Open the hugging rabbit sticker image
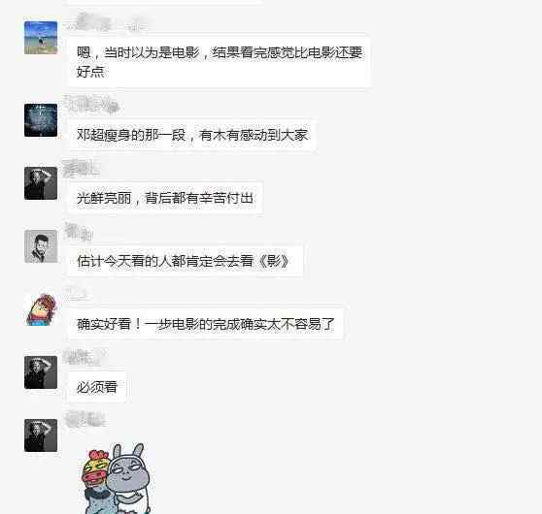The height and width of the screenshot is (514, 542). click(118, 478)
